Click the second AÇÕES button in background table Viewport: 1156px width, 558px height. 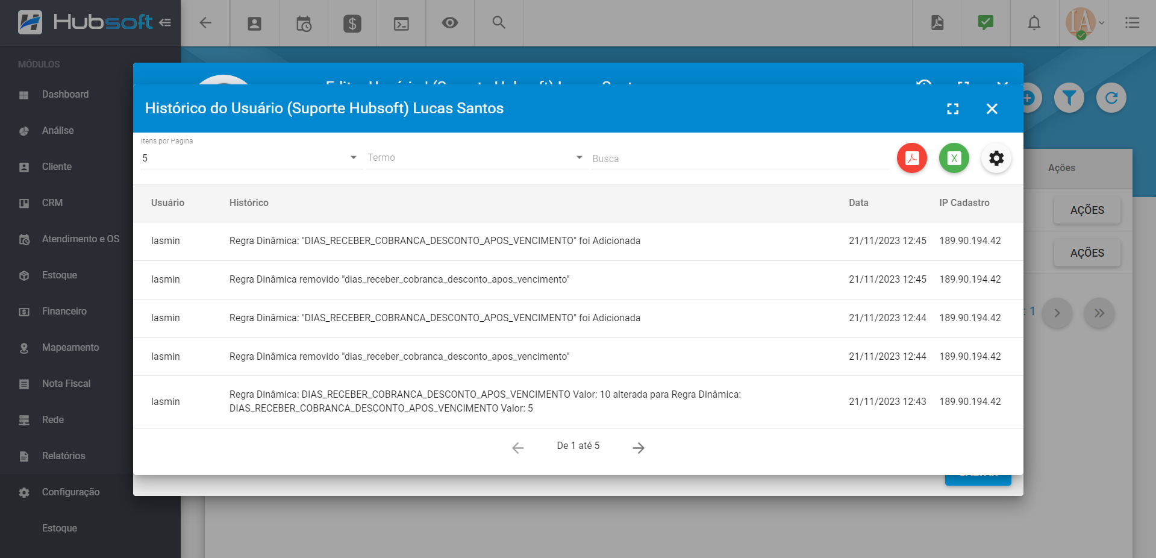tap(1087, 253)
